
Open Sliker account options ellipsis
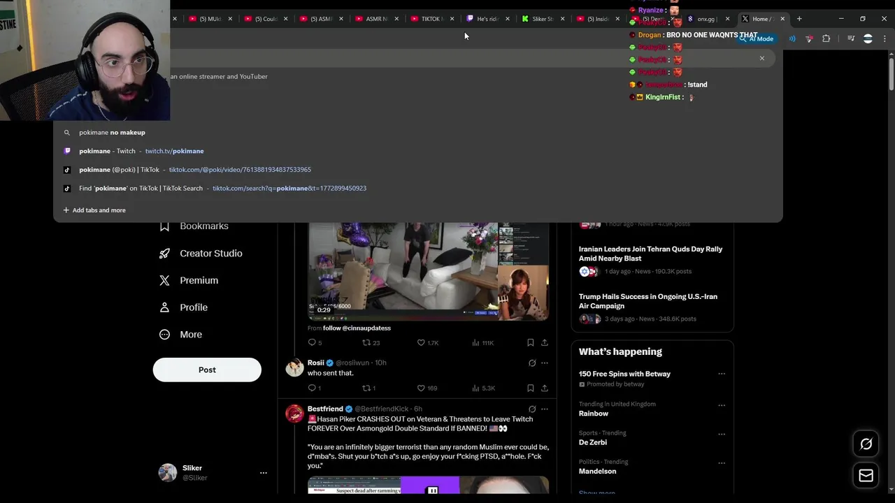click(264, 473)
